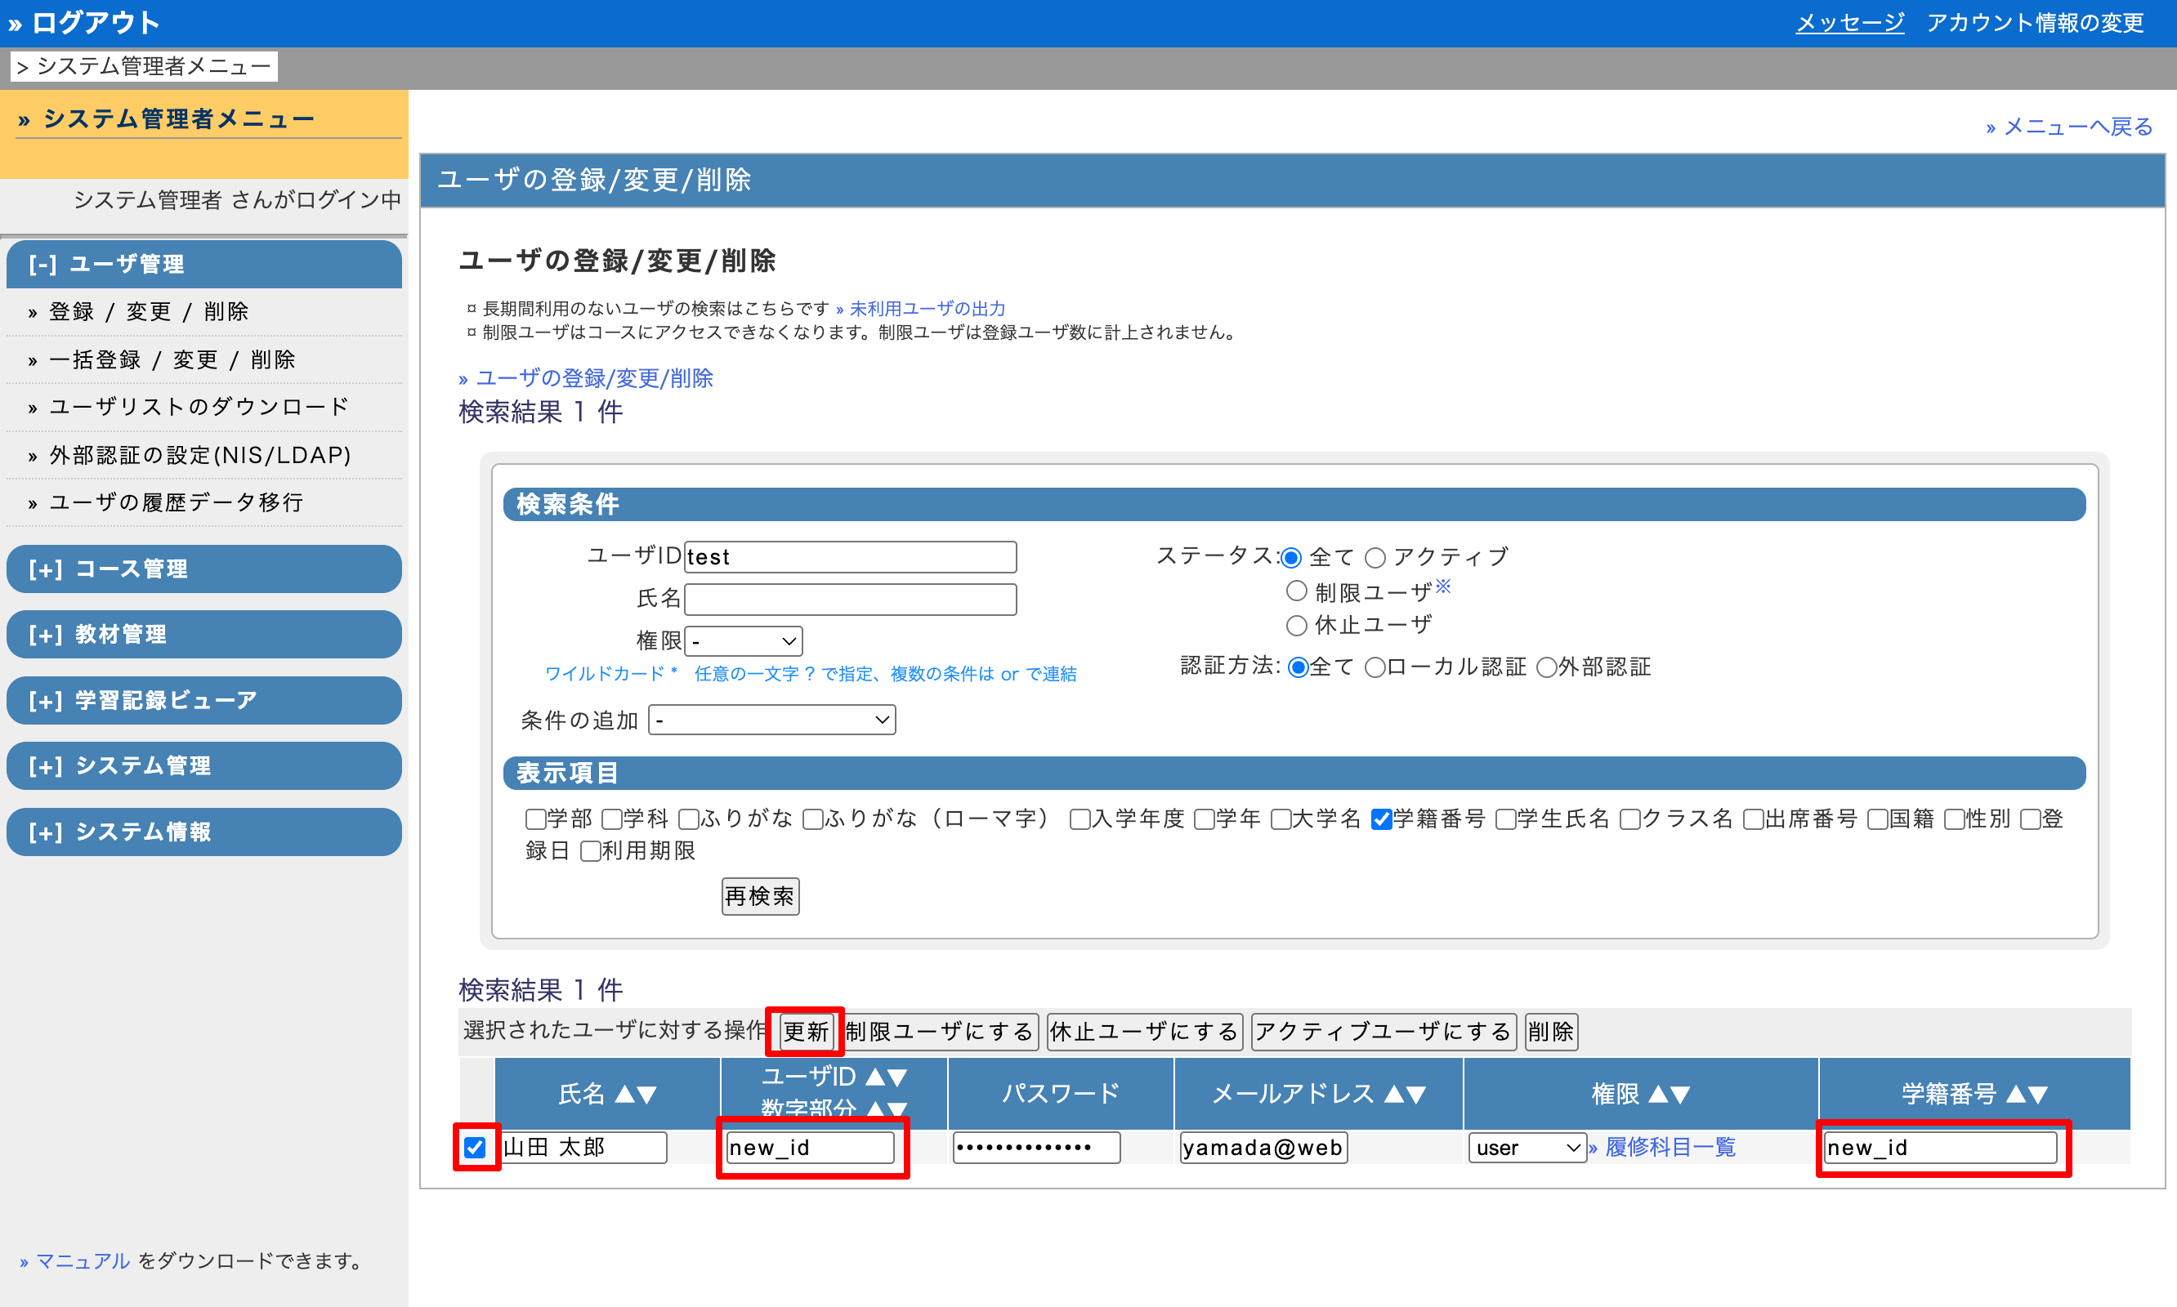Select ローカル認証 authentication radio button
Screen dimensions: 2177x1307
click(x=1375, y=667)
